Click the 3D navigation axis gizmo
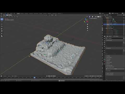 (86, 21)
